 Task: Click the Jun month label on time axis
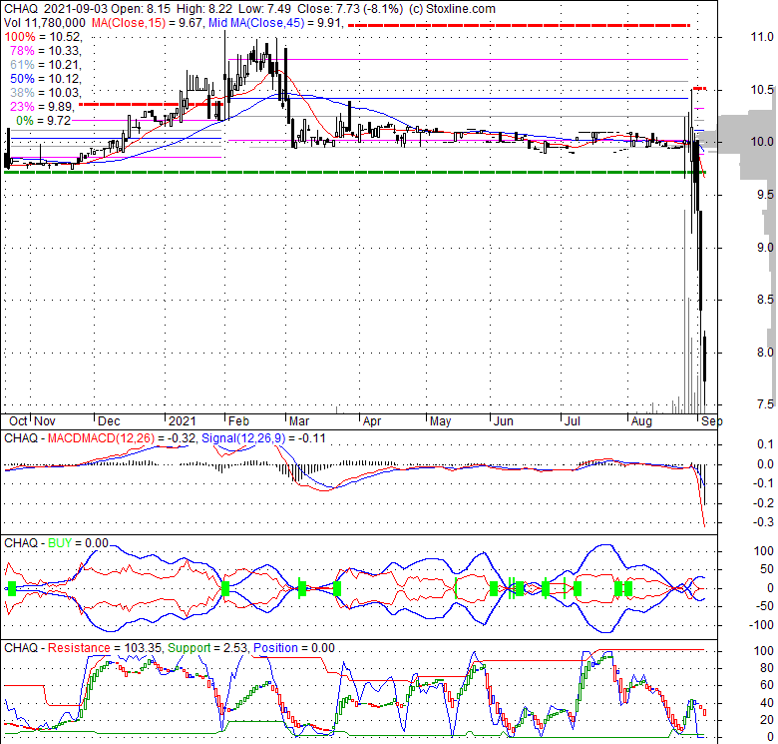click(x=503, y=421)
